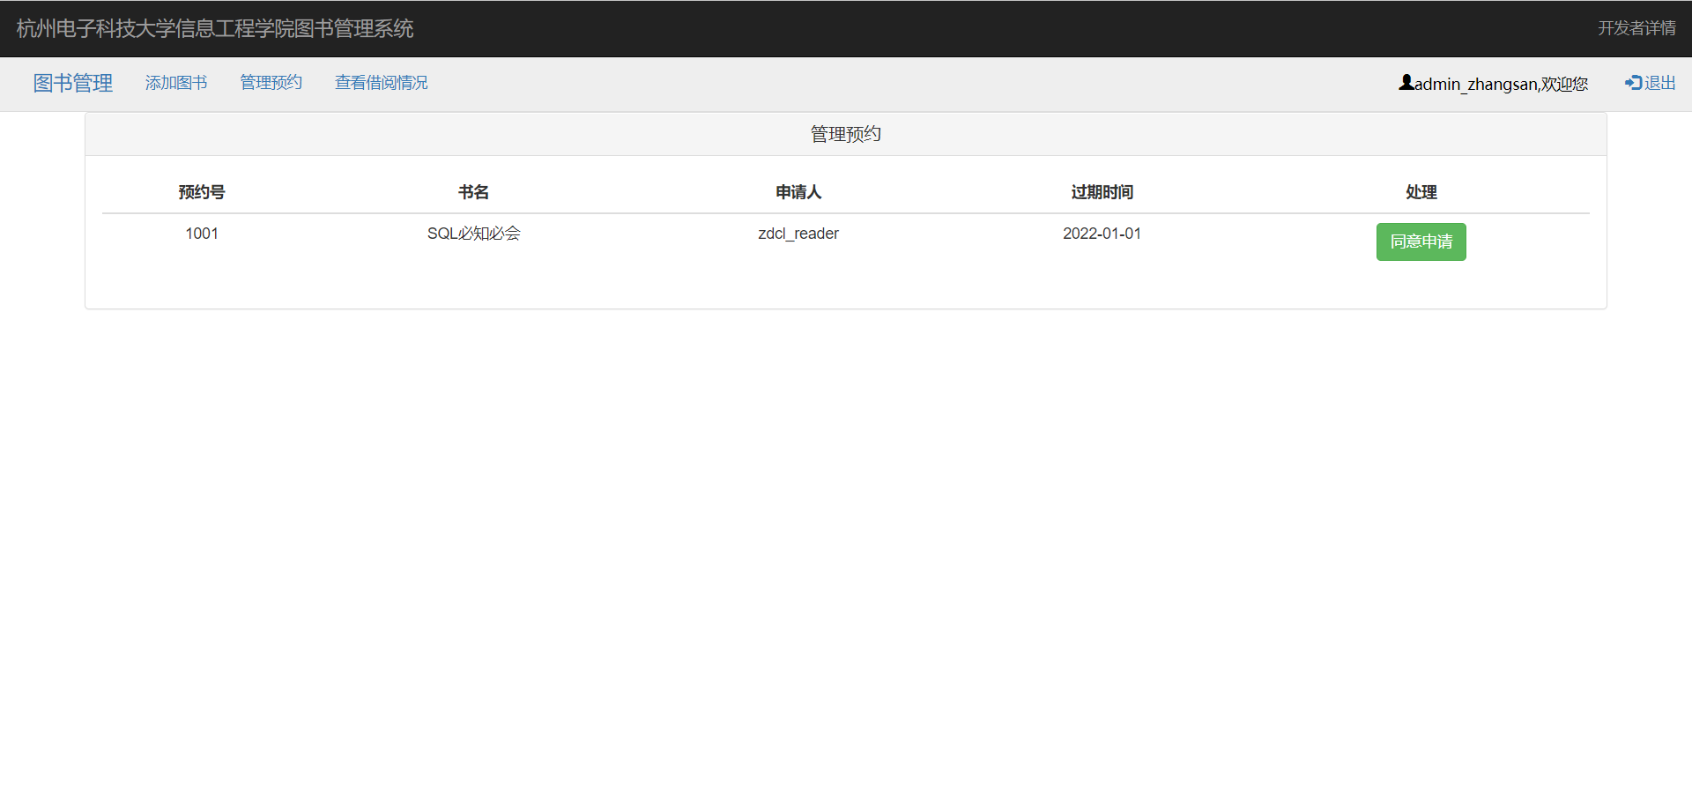Image resolution: width=1692 pixels, height=795 pixels.
Task: Go to the 管理预约 nav item
Action: (271, 83)
